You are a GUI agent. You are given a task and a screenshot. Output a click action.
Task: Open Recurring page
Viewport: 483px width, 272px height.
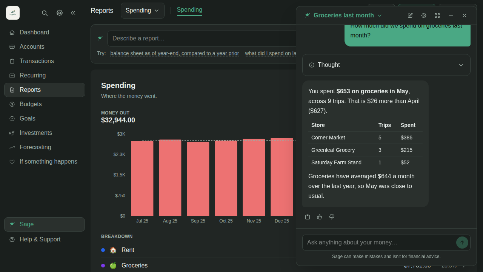[x=45, y=76]
